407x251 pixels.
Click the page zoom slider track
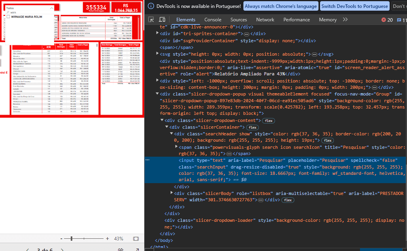(83, 238)
